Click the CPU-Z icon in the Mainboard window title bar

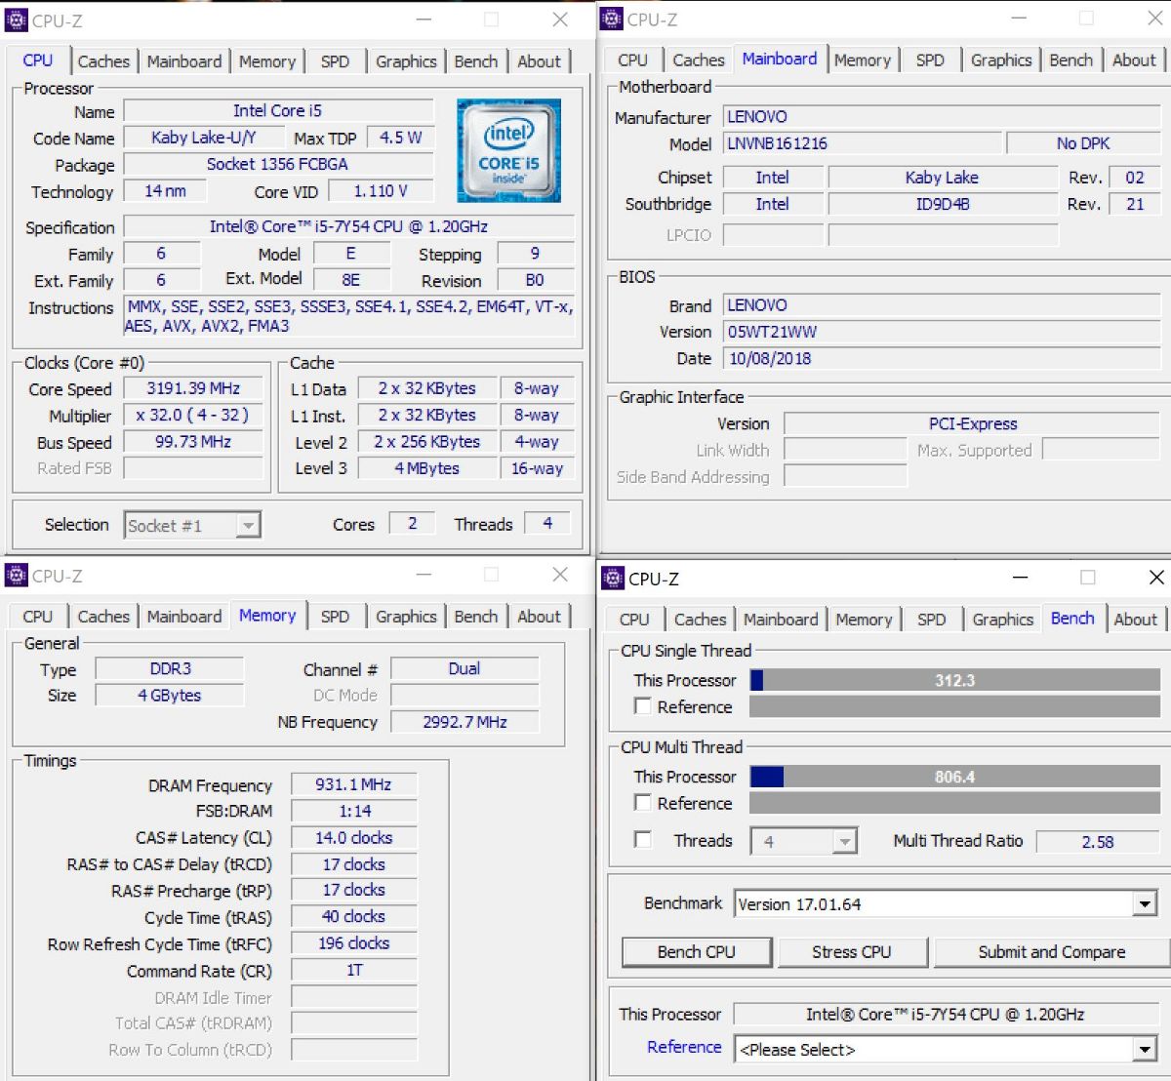(x=612, y=19)
